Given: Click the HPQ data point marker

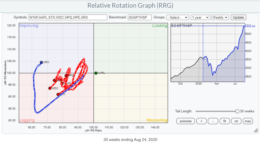Looking at the screenshot, I should (66, 76).
